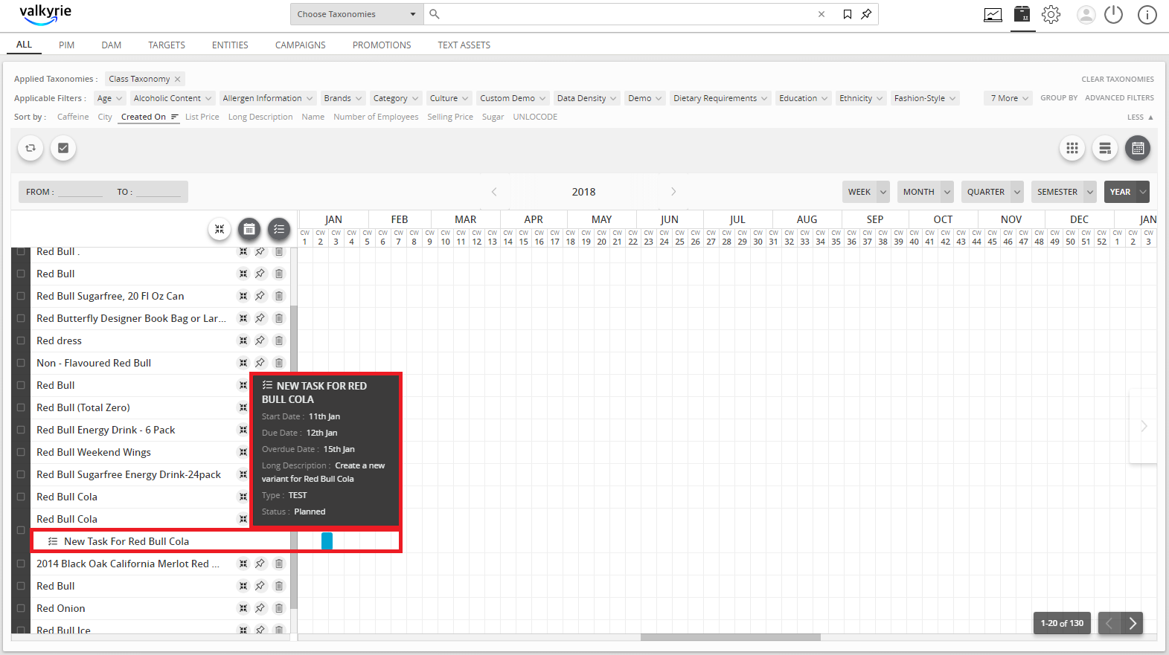Click the horizontal timeline scrollbar thumb

[x=730, y=637]
